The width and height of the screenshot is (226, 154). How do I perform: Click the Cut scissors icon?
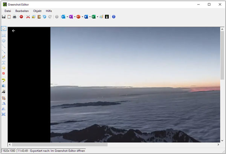click(x=28, y=17)
